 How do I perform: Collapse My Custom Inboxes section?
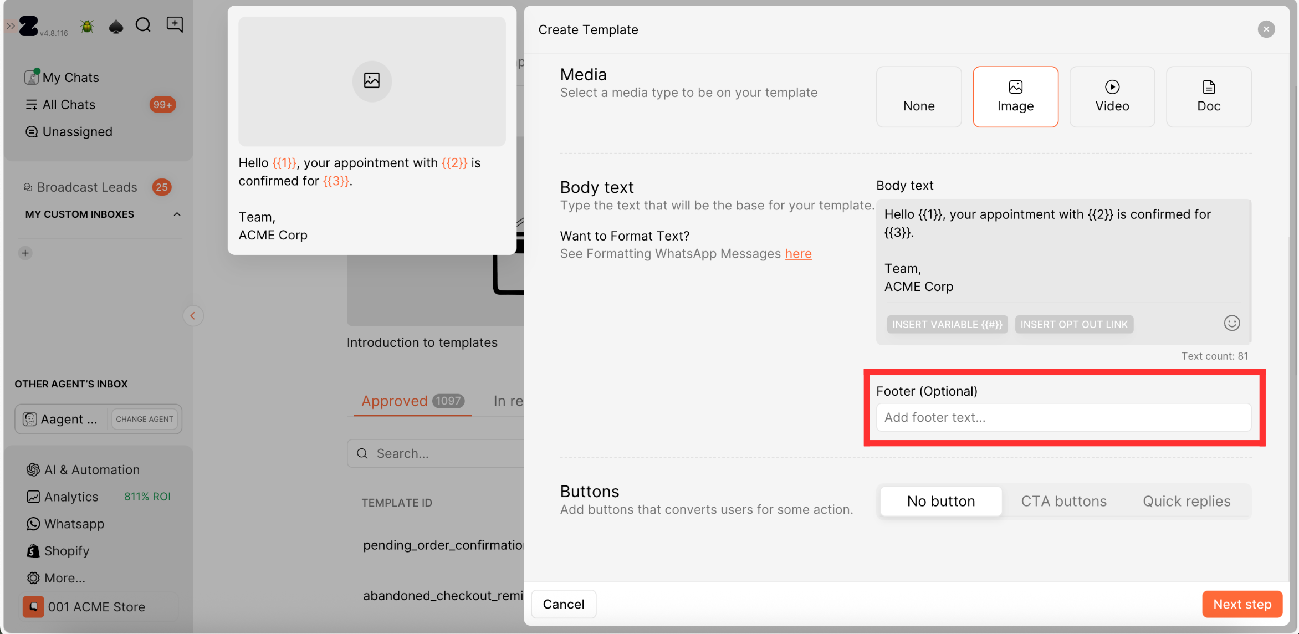coord(177,214)
